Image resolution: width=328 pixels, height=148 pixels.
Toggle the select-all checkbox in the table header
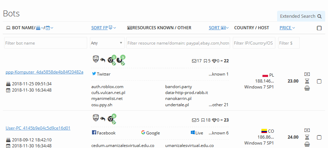pos(319,28)
